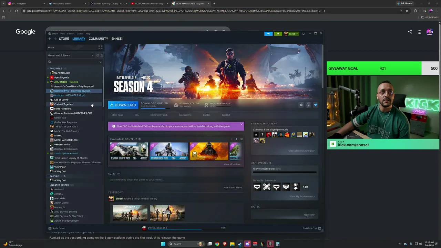Open the Help menu in Steam
Image resolution: width=441 pixels, height=248 pixels.
click(x=88, y=34)
